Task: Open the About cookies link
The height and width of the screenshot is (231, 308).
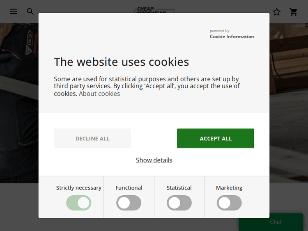Action: tap(99, 94)
